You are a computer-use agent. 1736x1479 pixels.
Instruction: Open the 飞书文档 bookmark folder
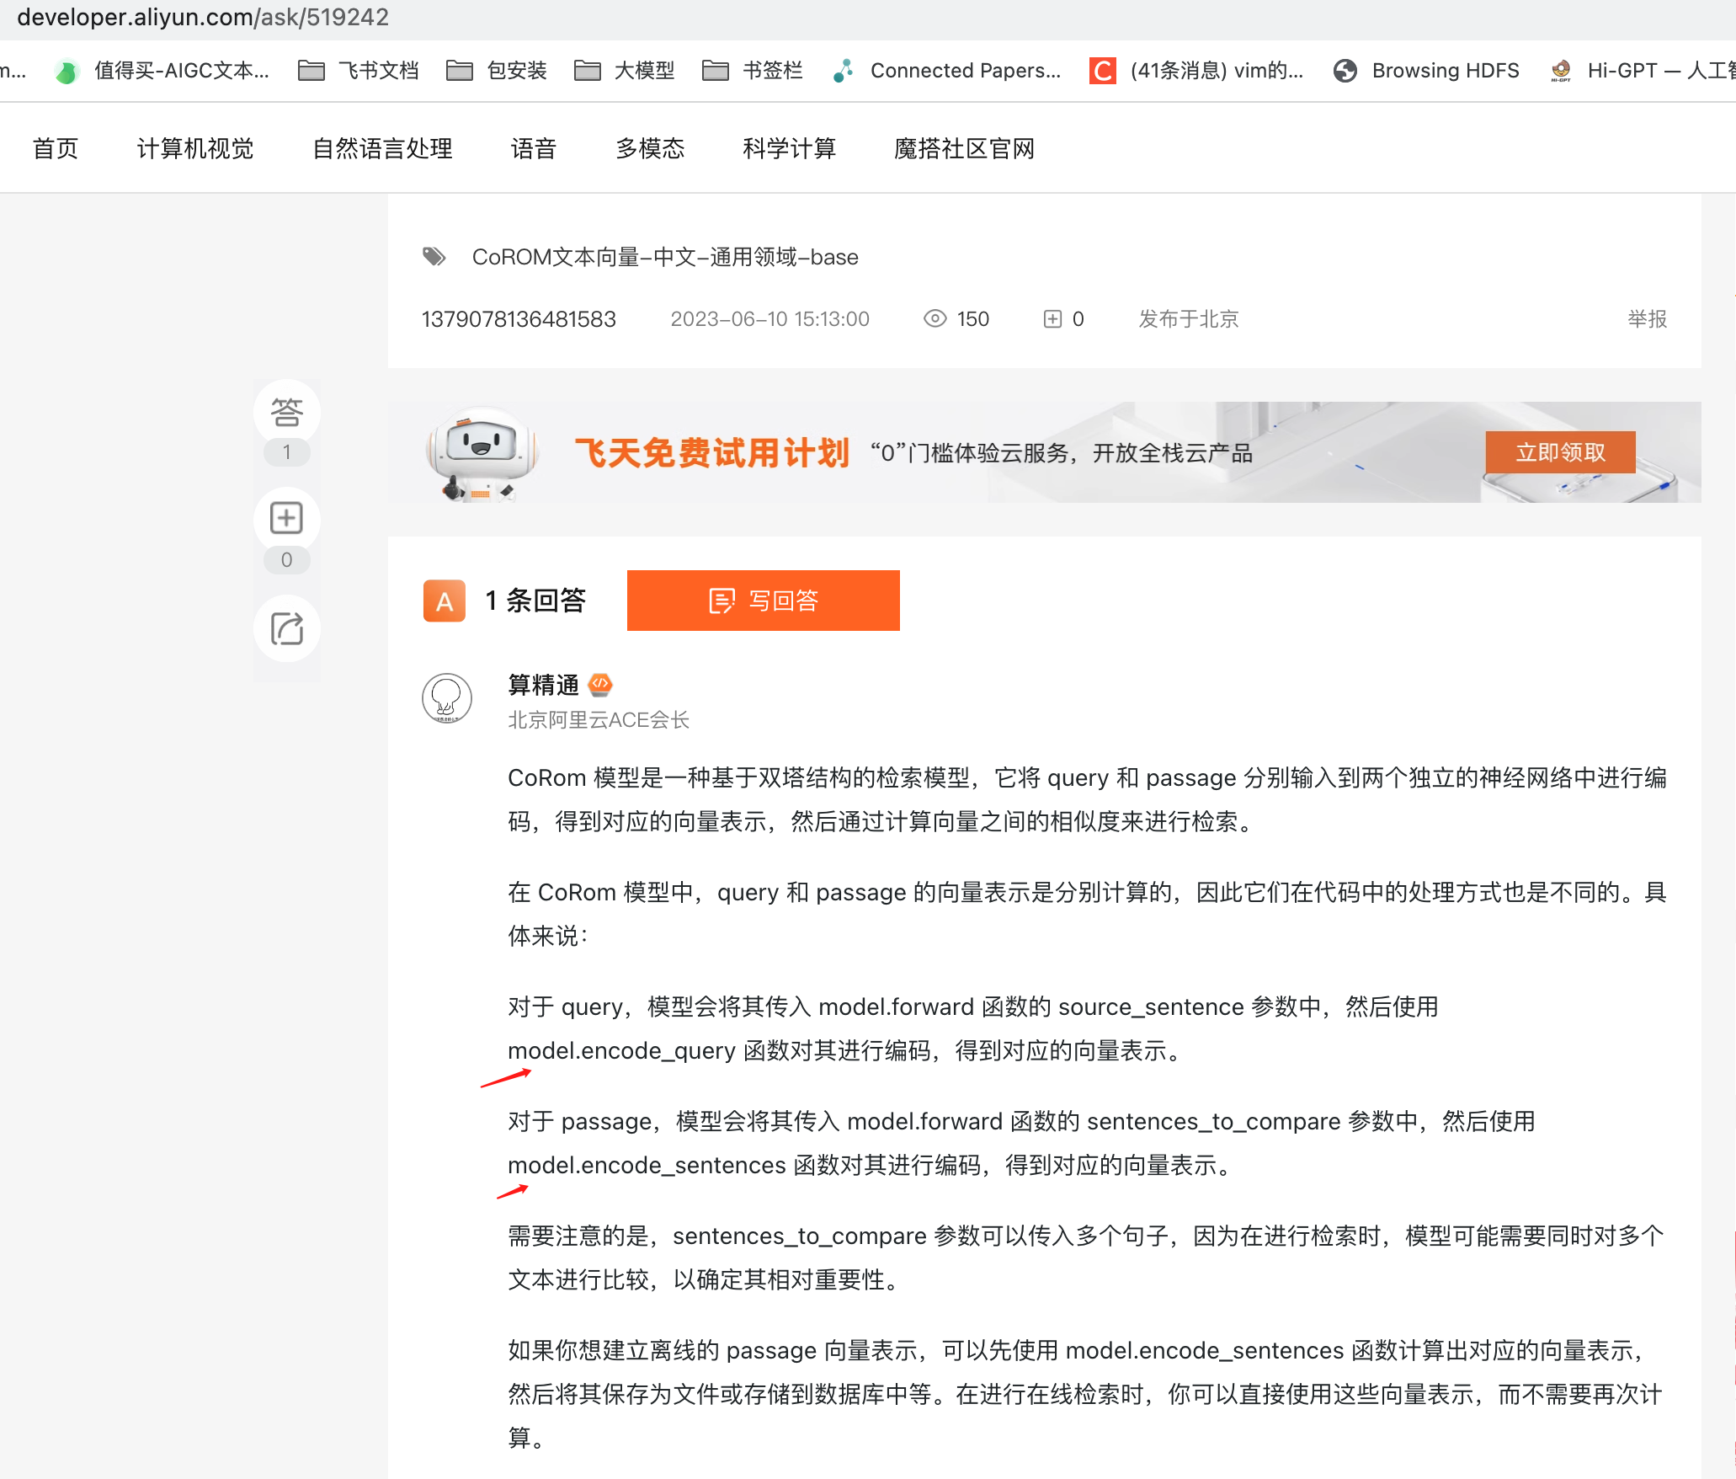359,71
